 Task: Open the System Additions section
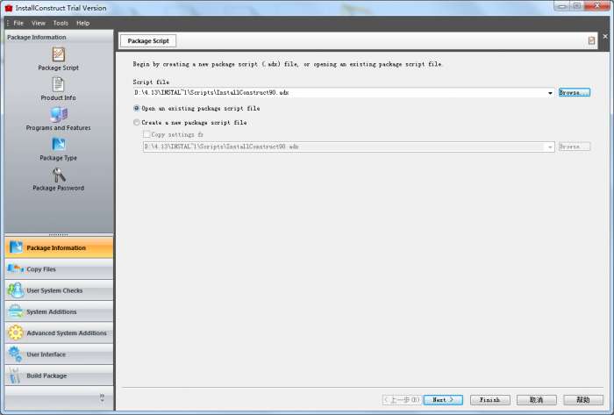[59, 311]
